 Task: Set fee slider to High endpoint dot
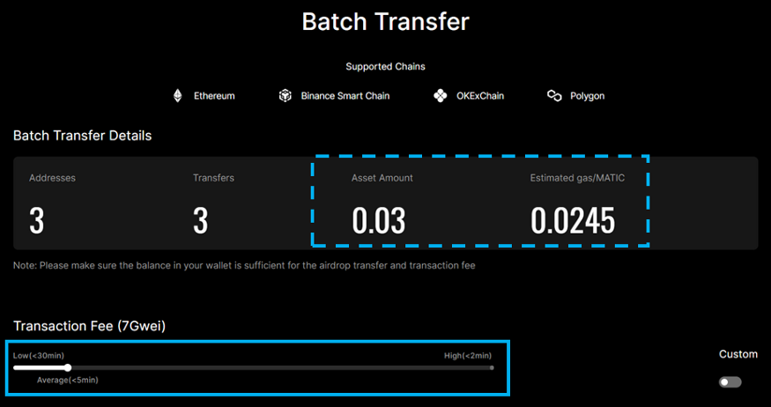492,367
